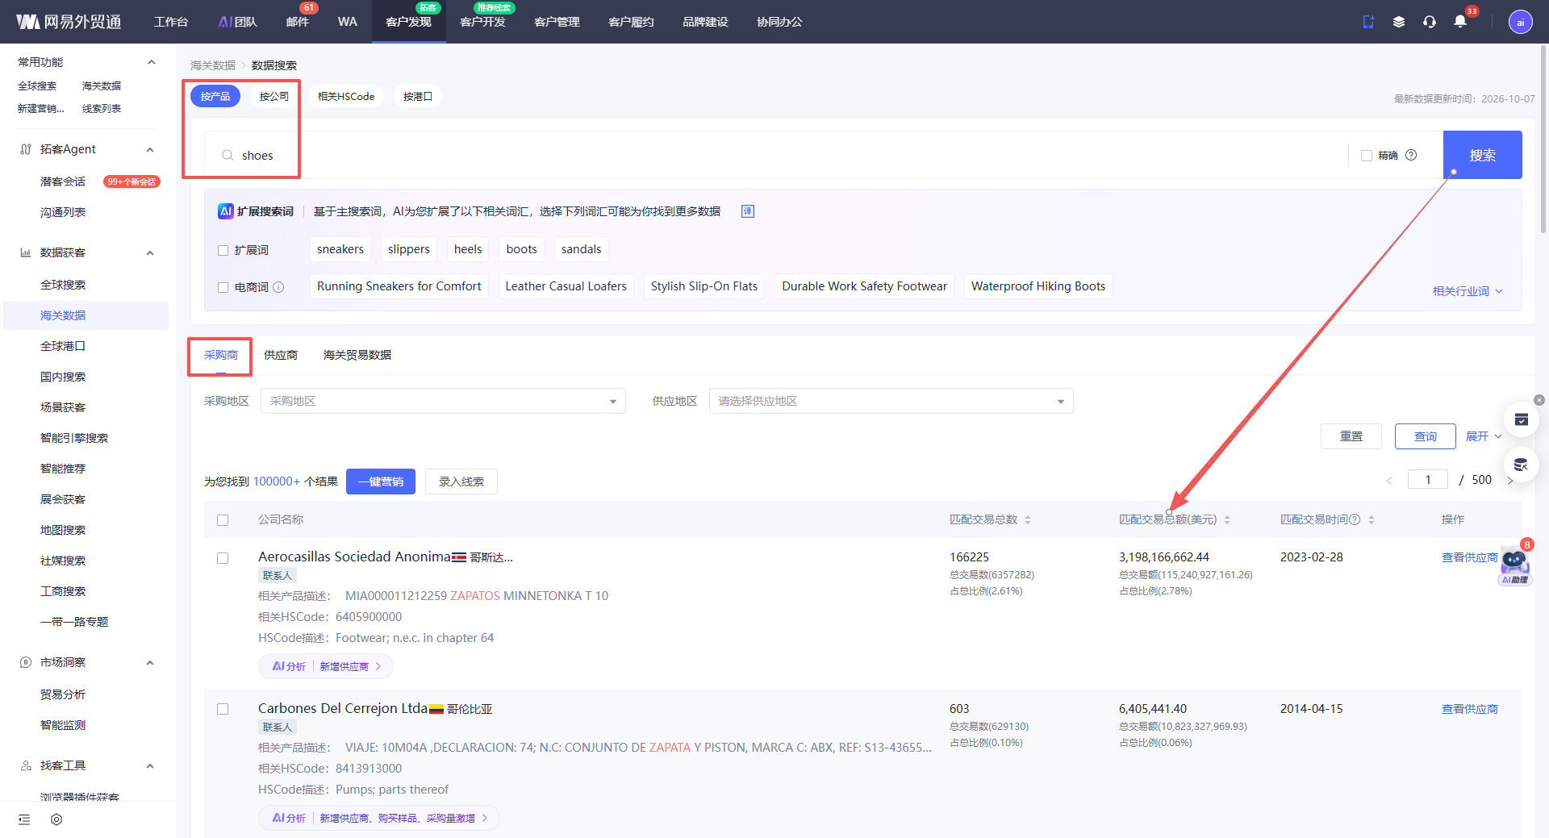The height and width of the screenshot is (838, 1549).
Task: Check the 扩展词 checkbox
Action: [x=223, y=250]
